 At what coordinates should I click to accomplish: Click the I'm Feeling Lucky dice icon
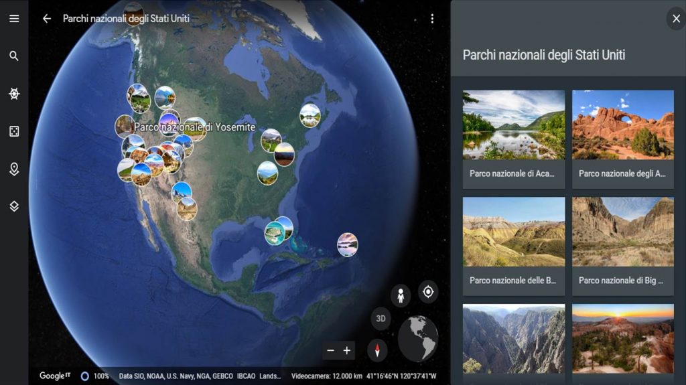(x=14, y=131)
